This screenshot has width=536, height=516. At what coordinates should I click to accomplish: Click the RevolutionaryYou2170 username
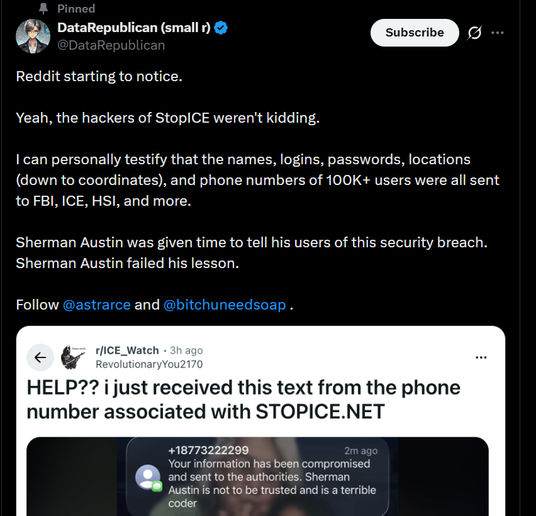(x=149, y=364)
